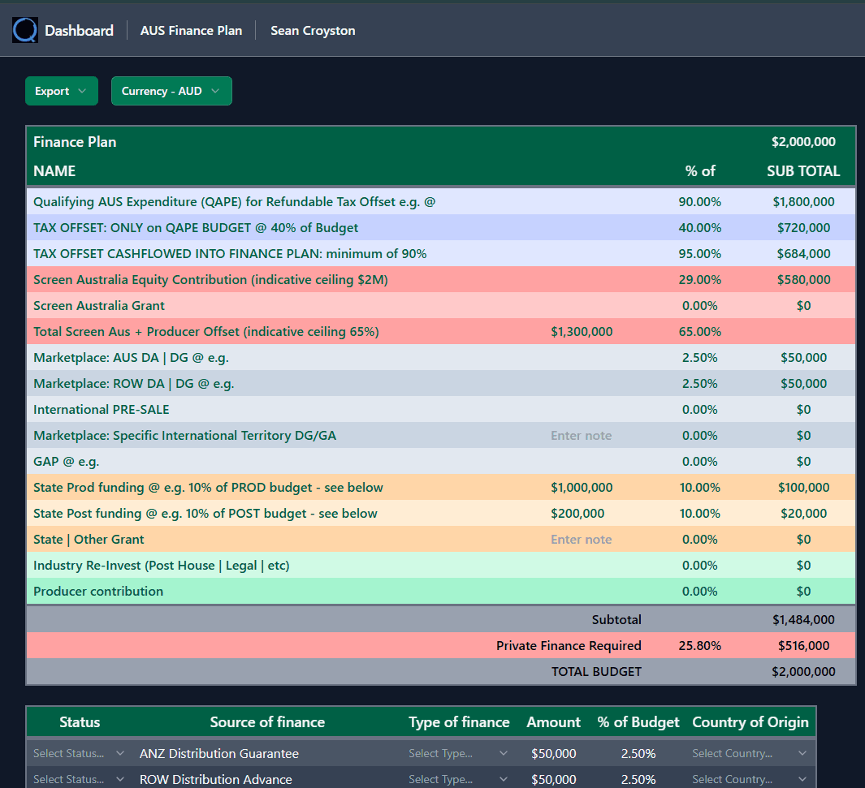865x788 pixels.
Task: Click the International PRE-SALE entry
Action: [102, 409]
